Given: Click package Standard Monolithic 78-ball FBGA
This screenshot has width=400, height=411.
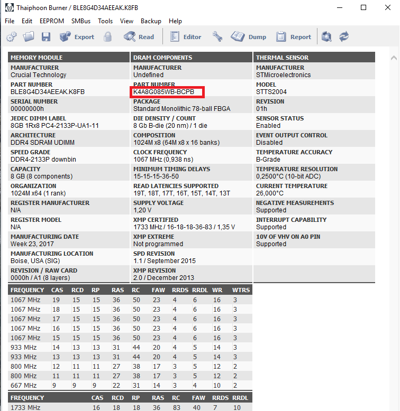Looking at the screenshot, I should coord(181,109).
